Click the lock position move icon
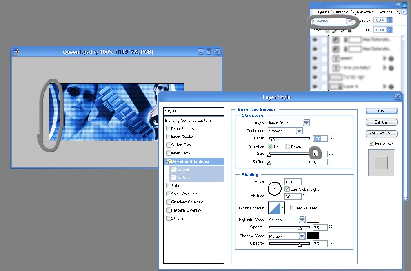Image resolution: width=411 pixels, height=271 pixels. (342, 30)
